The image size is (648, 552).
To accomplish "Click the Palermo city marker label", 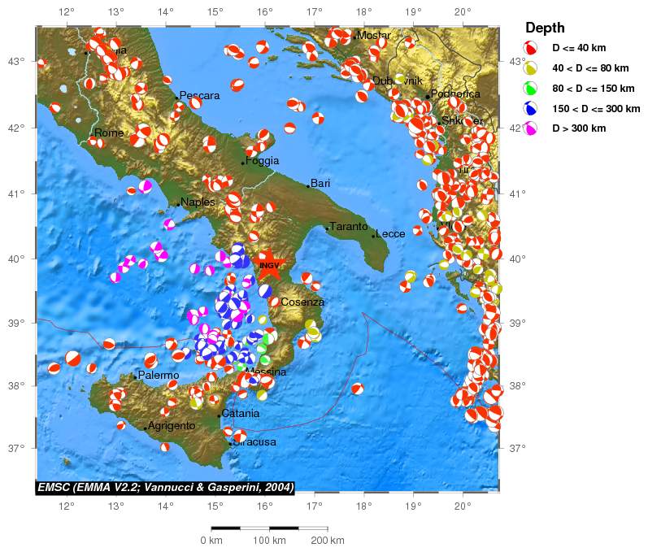I will [158, 376].
